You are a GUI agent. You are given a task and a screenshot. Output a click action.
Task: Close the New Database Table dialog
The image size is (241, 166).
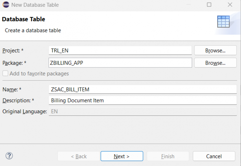[230, 5]
